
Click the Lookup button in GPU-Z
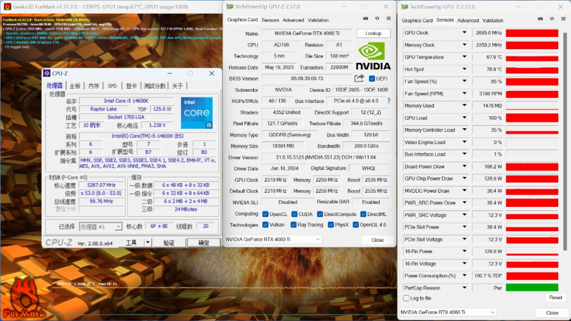373,33
